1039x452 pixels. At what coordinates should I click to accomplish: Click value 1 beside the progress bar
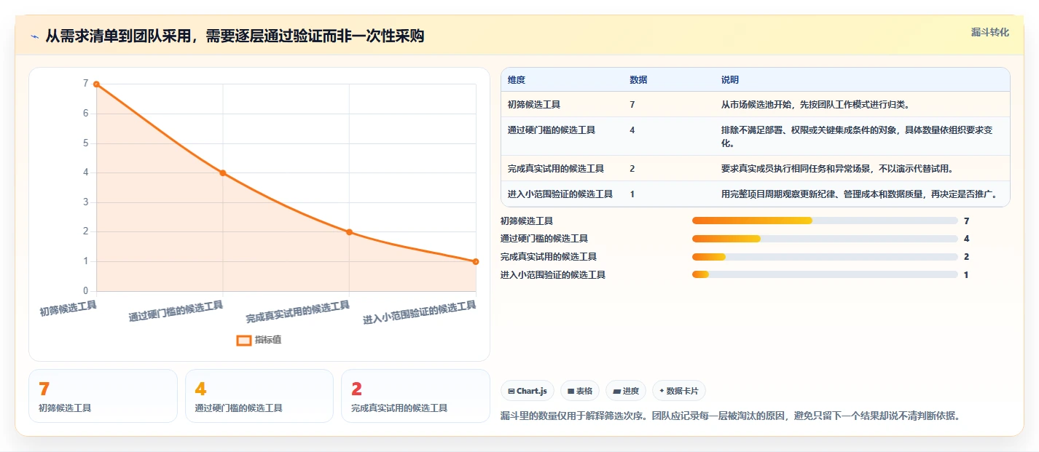point(966,275)
